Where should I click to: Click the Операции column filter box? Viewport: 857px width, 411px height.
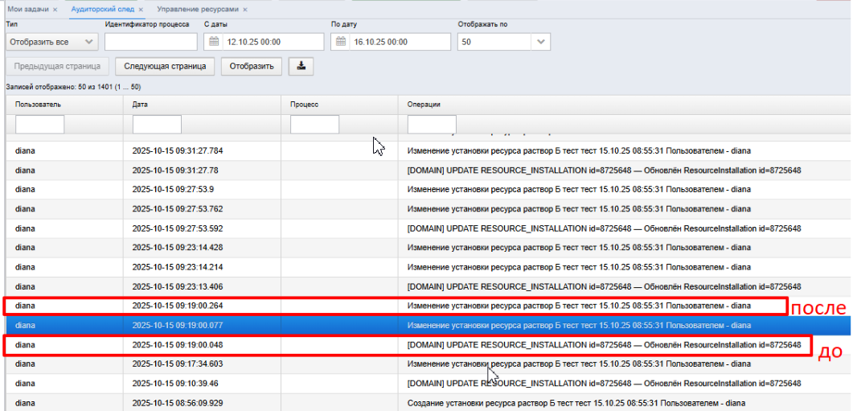pos(432,125)
